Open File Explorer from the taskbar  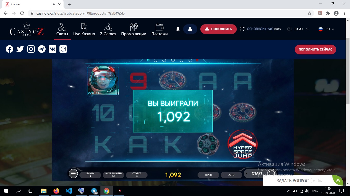(44, 191)
